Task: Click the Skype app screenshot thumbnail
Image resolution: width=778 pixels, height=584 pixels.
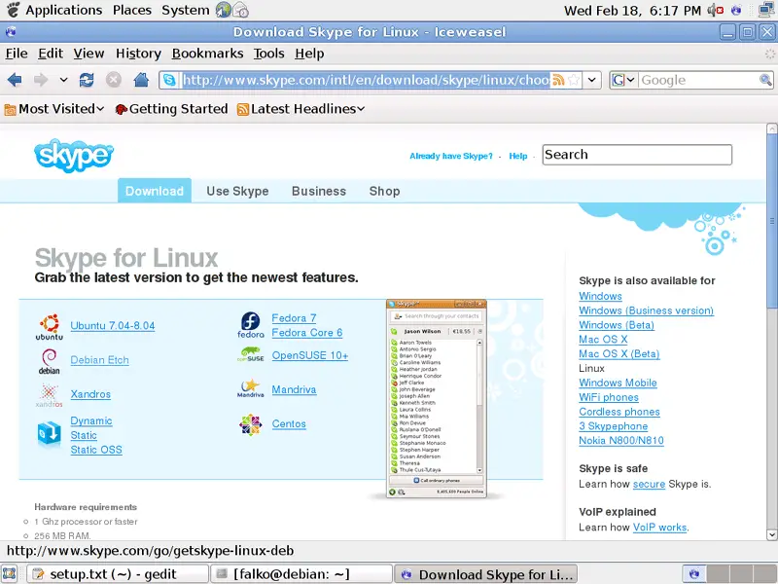Action: coord(436,398)
